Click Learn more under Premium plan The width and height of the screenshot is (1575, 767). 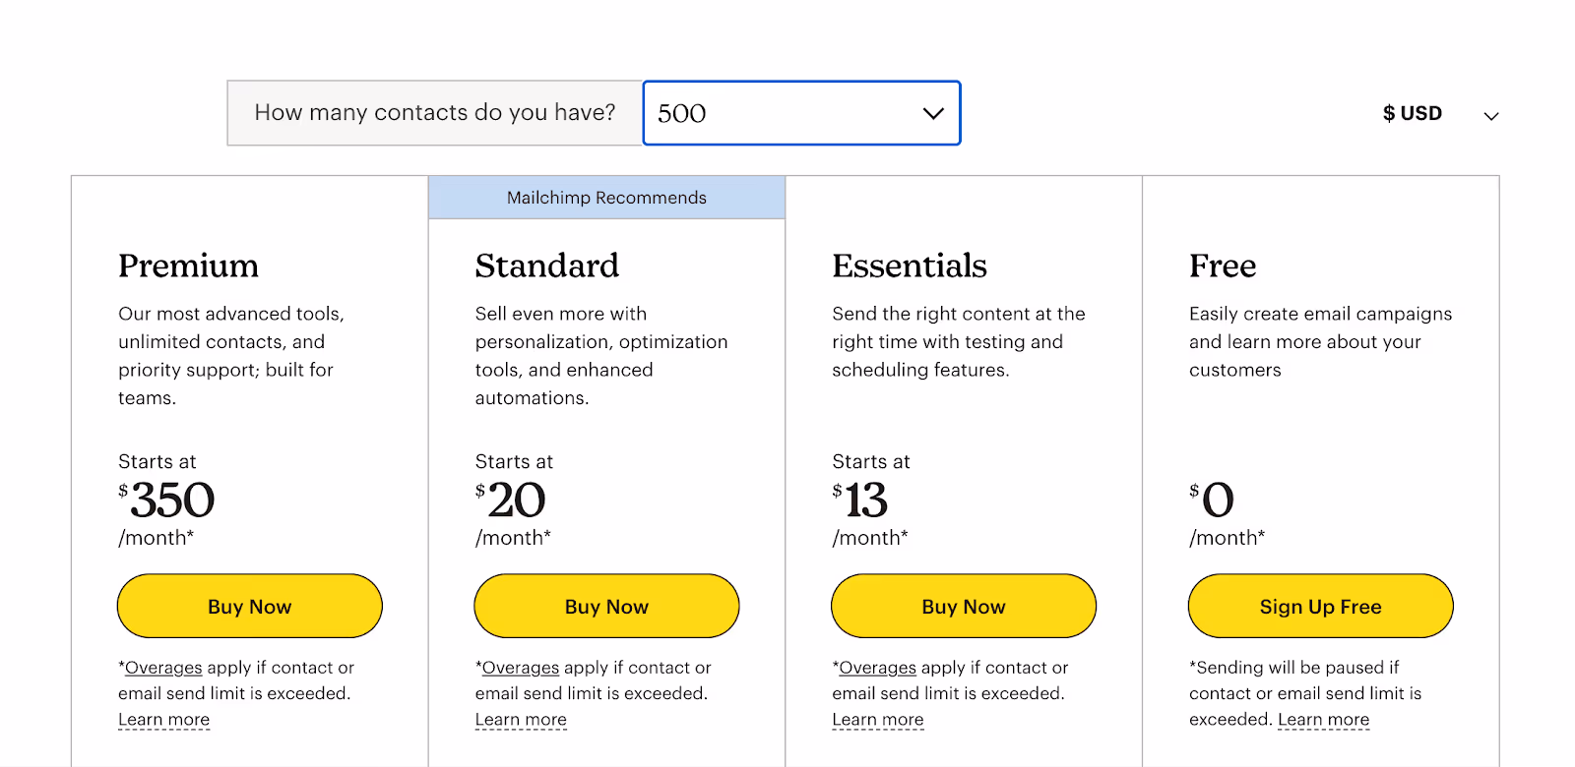pos(164,720)
